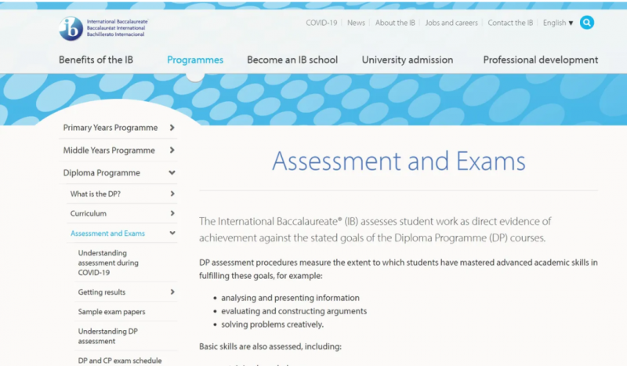Click 'evaluating and constructing arguments' bullet

click(x=294, y=311)
